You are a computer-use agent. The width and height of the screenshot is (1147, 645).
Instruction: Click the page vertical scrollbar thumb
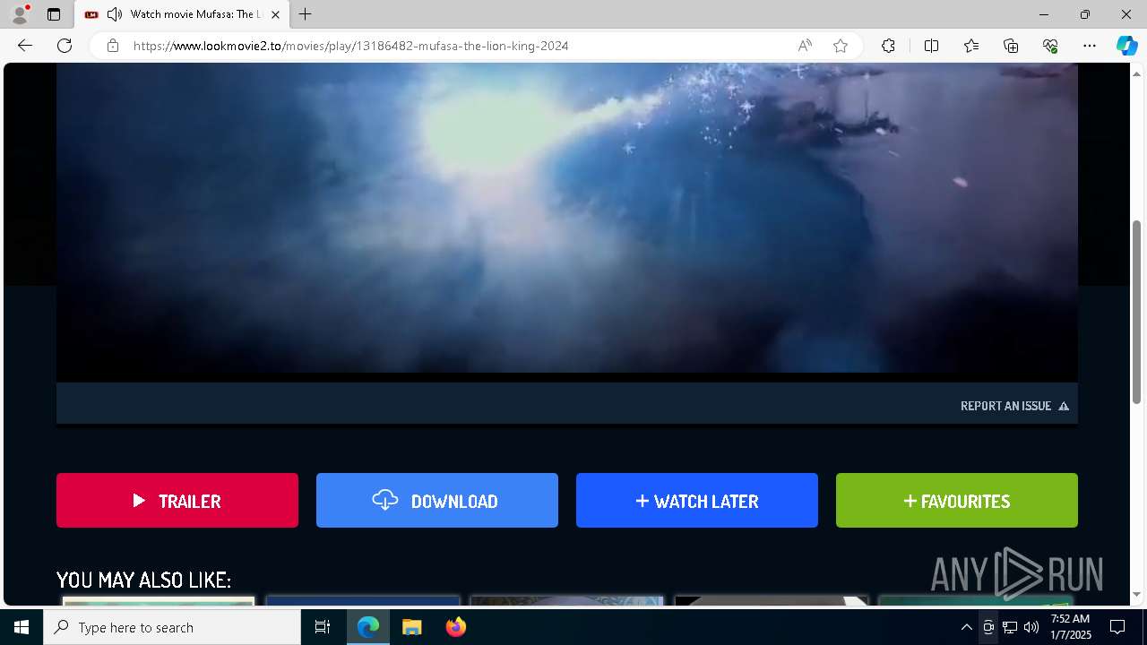1137,312
